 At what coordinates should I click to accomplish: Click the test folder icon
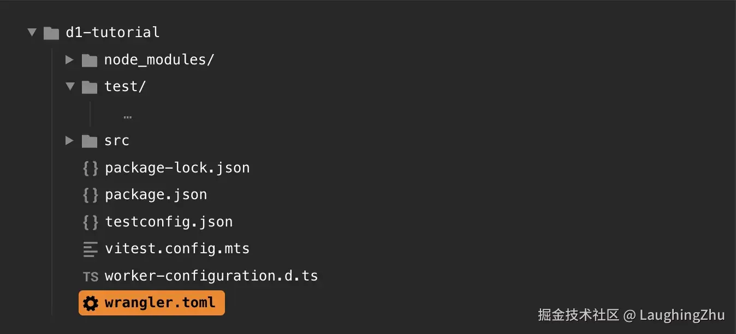pyautogui.click(x=90, y=87)
